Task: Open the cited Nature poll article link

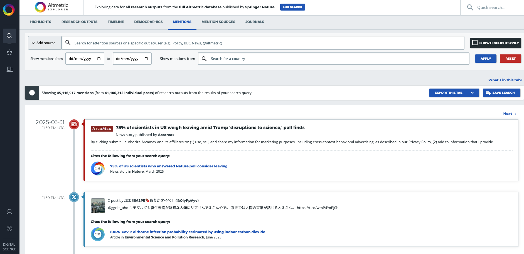Action: pos(168,166)
